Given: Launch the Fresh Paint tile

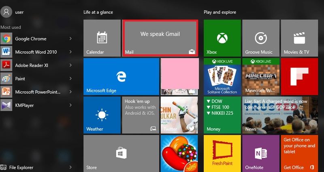Looking at the screenshot, I should click(222, 153).
